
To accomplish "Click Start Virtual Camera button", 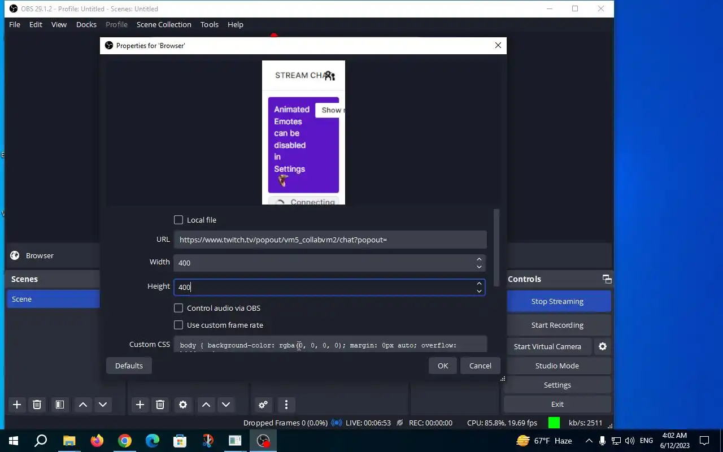I will click(x=547, y=347).
